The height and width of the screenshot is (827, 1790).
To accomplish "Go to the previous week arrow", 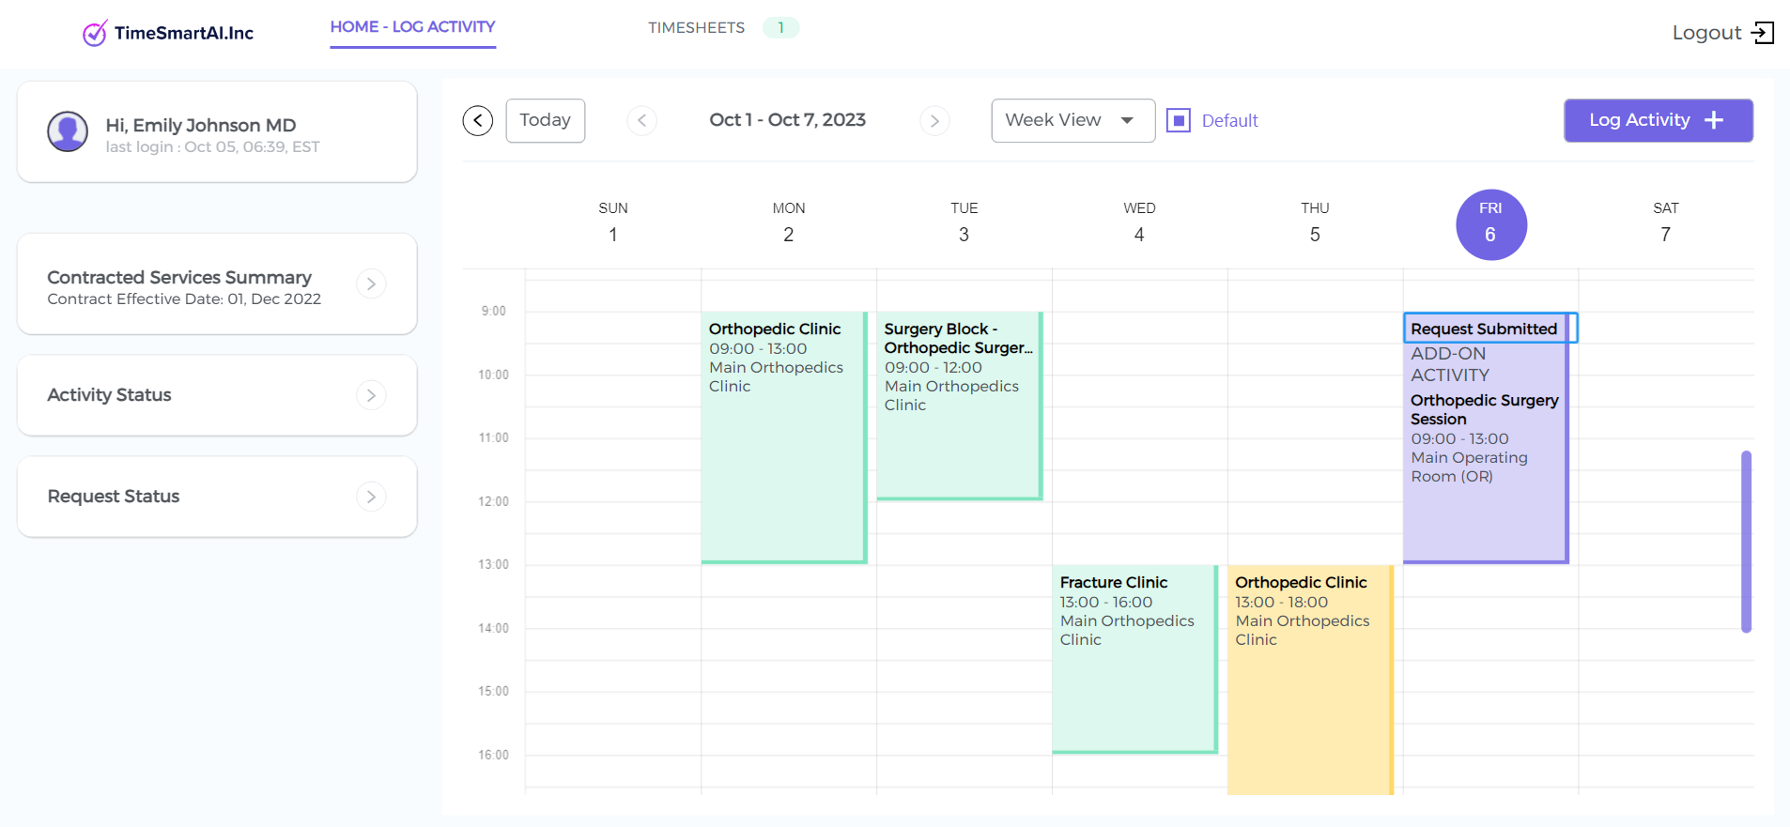I will pyautogui.click(x=642, y=120).
